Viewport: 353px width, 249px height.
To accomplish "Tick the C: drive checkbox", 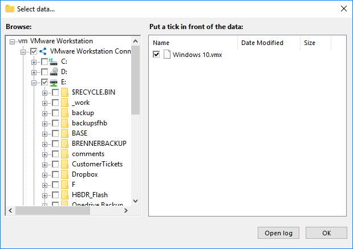I will [x=44, y=62].
